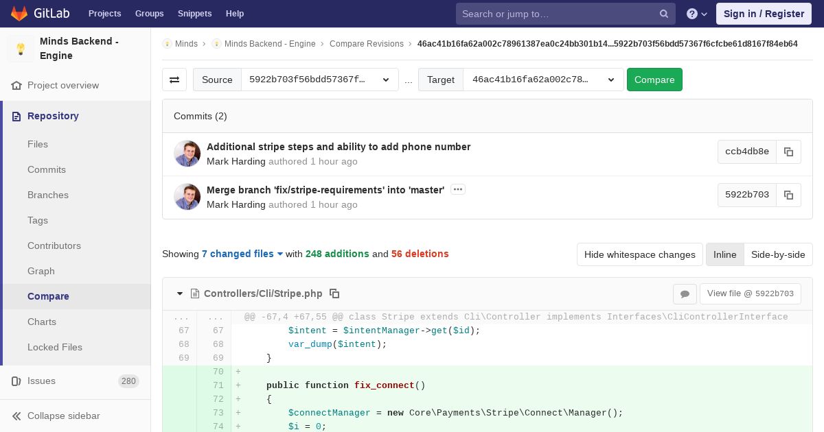The image size is (824, 432).
Task: Open Projects menu in top bar
Action: coord(104,14)
